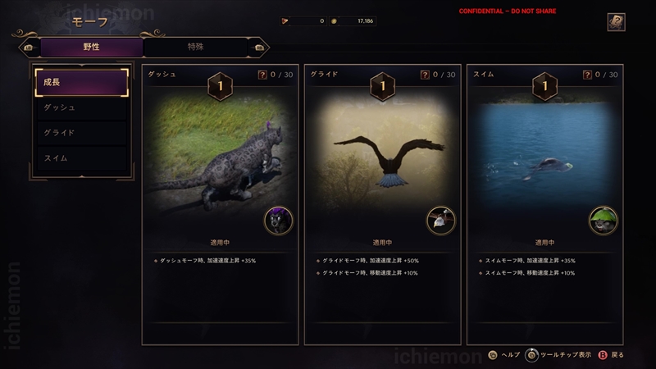Click the eagle portrait on グライド card
The width and height of the screenshot is (656, 369).
coord(441,221)
